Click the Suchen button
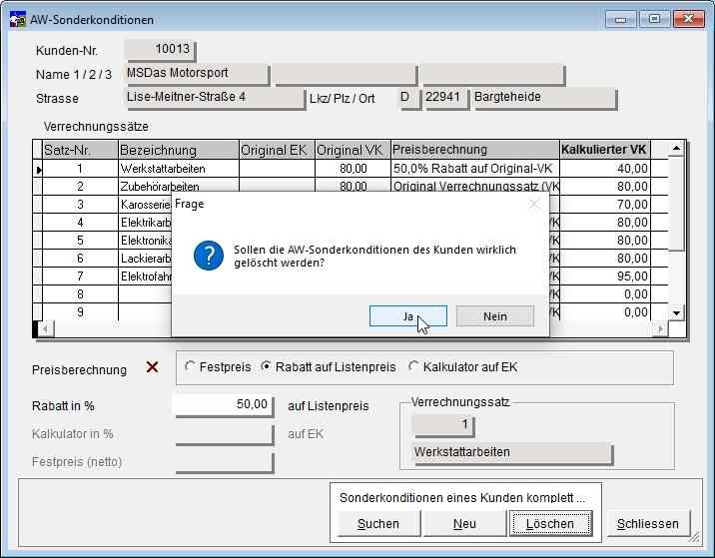715x558 pixels. point(378,524)
